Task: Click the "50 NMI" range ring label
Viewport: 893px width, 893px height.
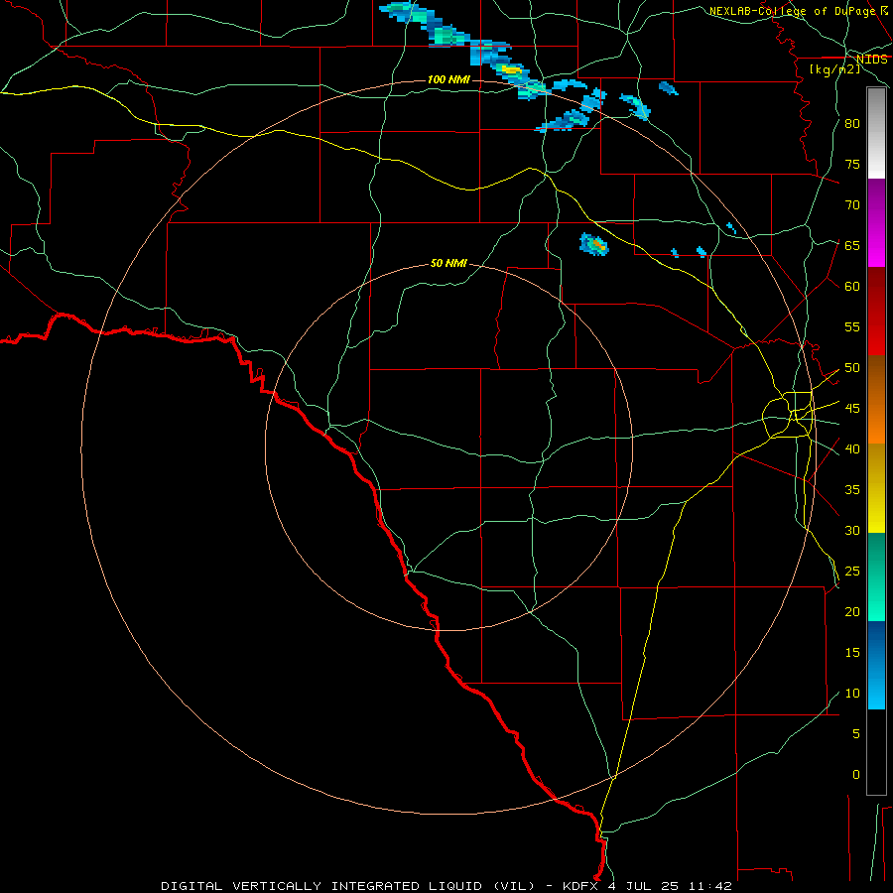Action: pyautogui.click(x=448, y=263)
